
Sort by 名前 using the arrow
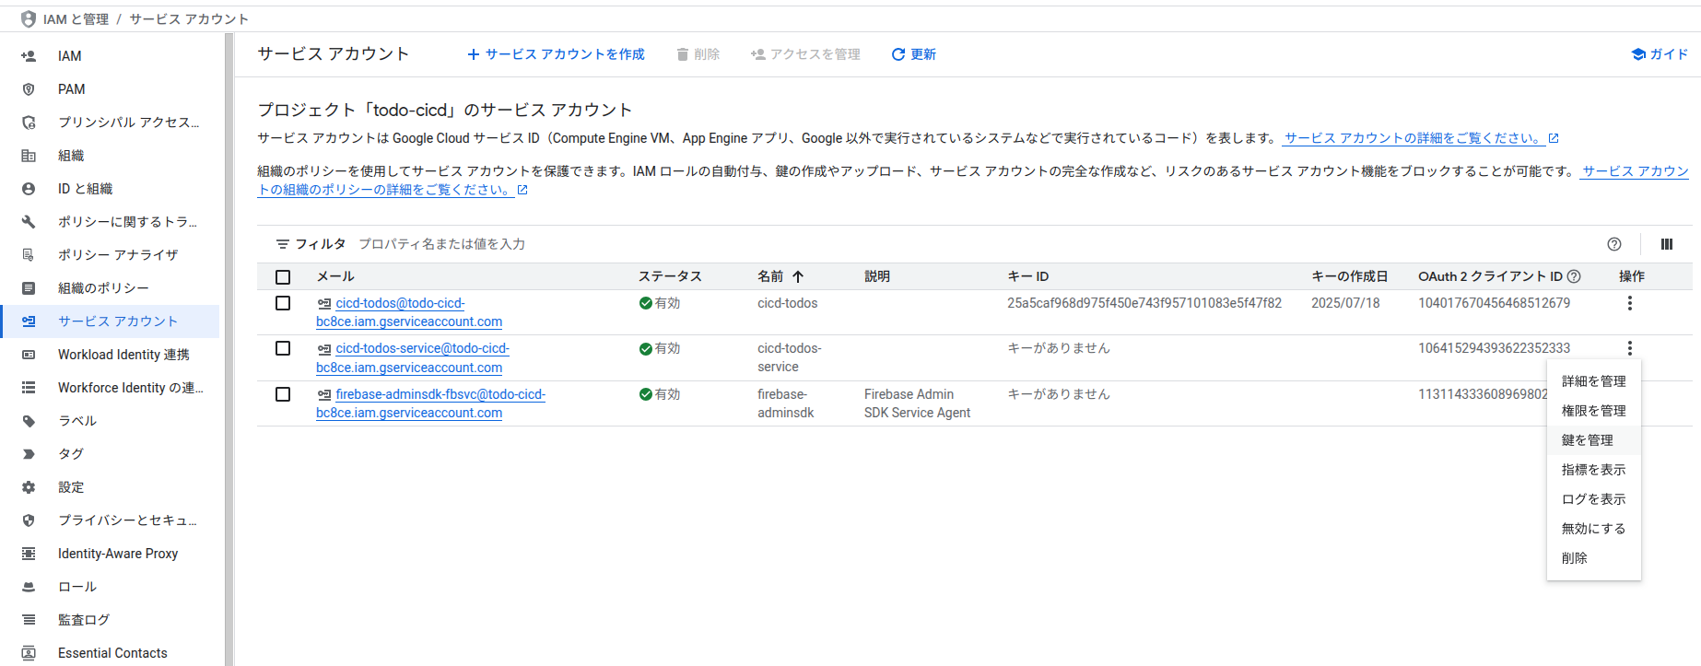click(x=798, y=276)
